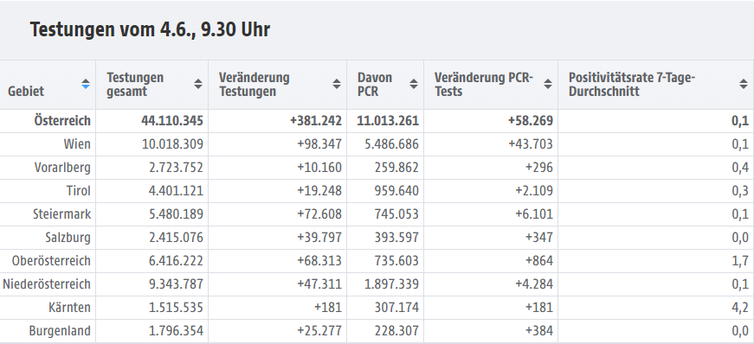Viewport: 754px width, 344px height.
Task: Select the Österreich row label
Action: 62,121
